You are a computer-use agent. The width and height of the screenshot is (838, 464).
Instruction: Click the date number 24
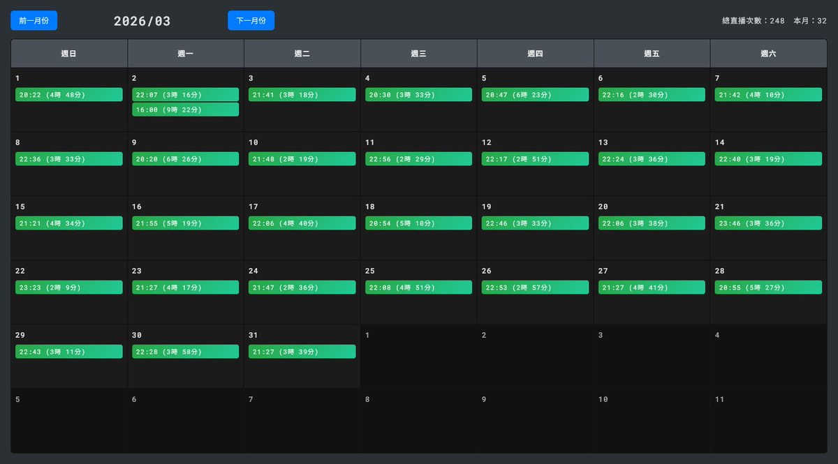tap(253, 271)
